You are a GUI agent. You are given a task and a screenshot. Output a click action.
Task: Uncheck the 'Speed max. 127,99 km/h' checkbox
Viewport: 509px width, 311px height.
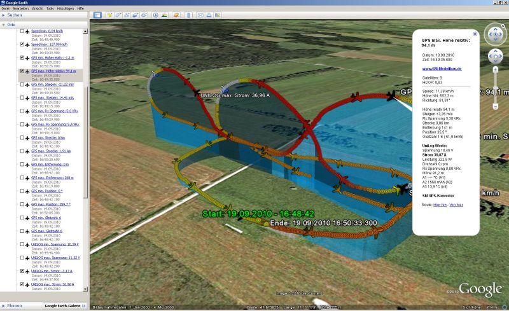[x=23, y=44]
